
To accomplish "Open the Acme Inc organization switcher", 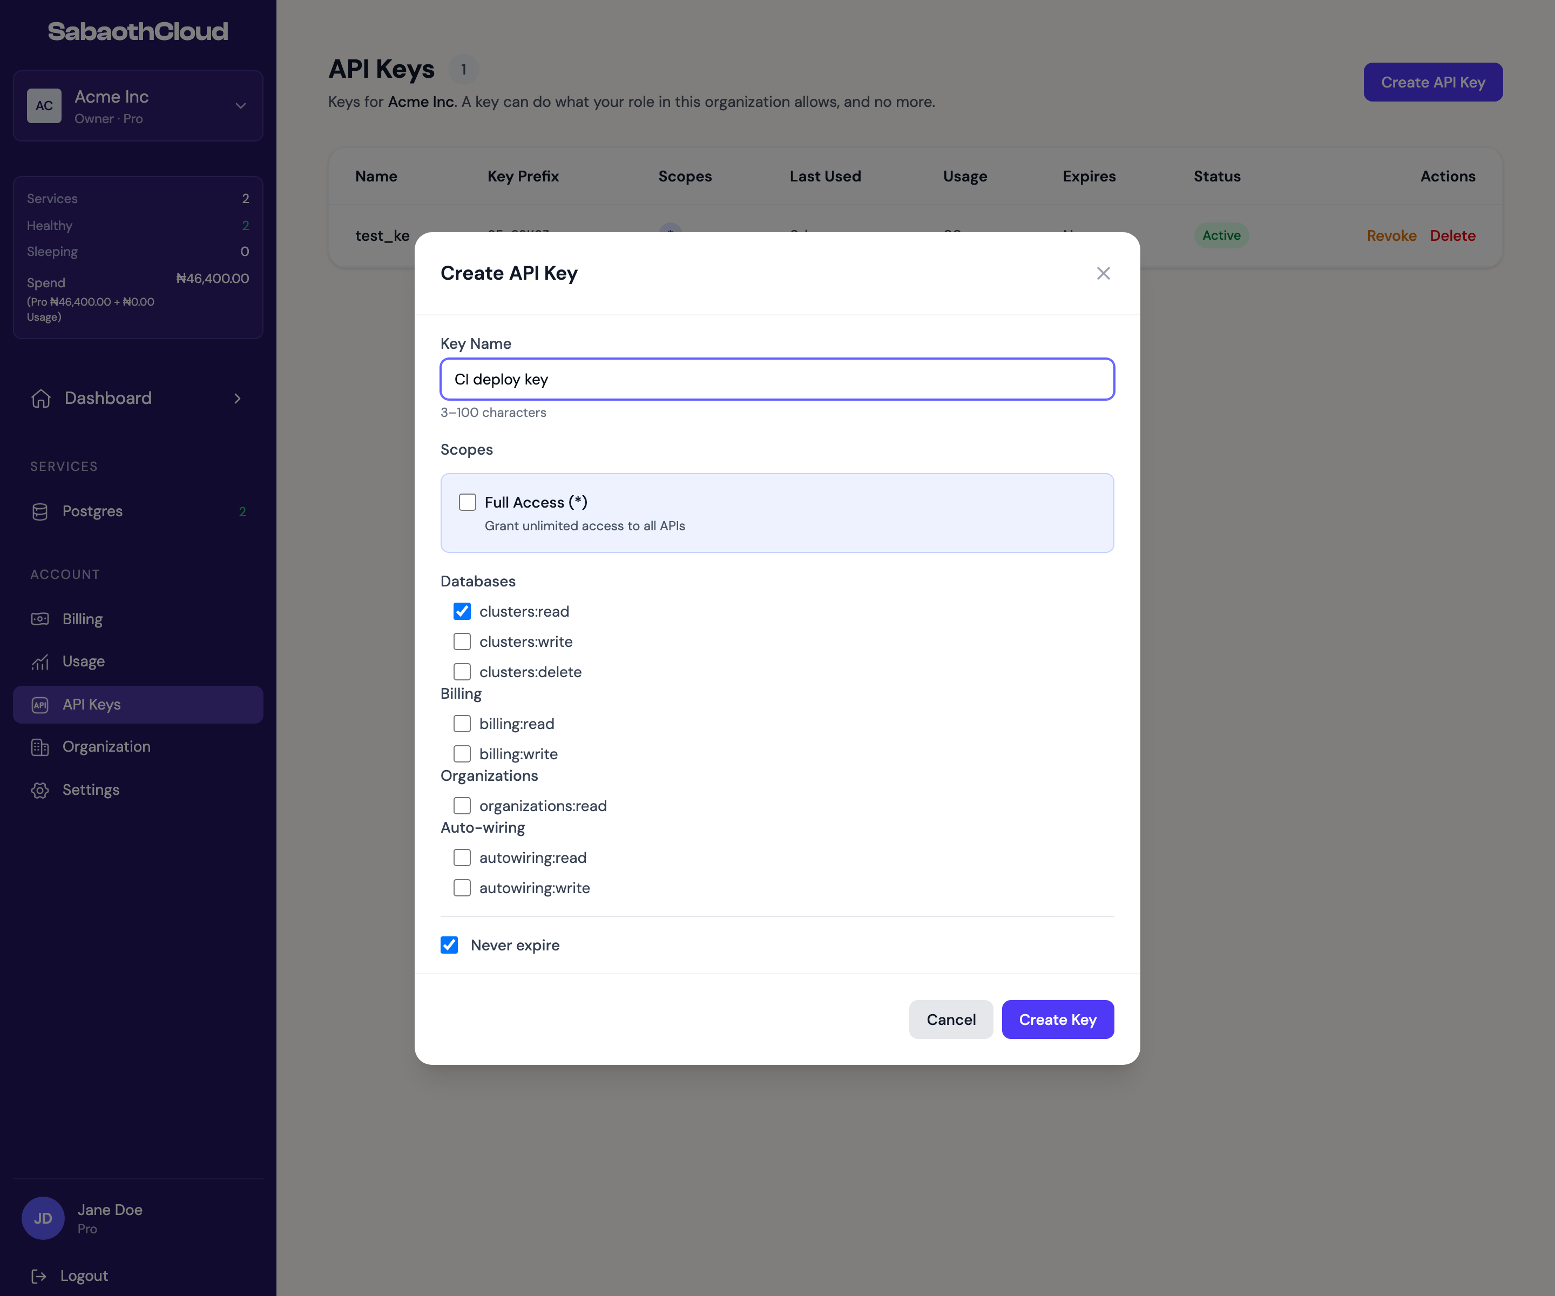I will tap(138, 106).
